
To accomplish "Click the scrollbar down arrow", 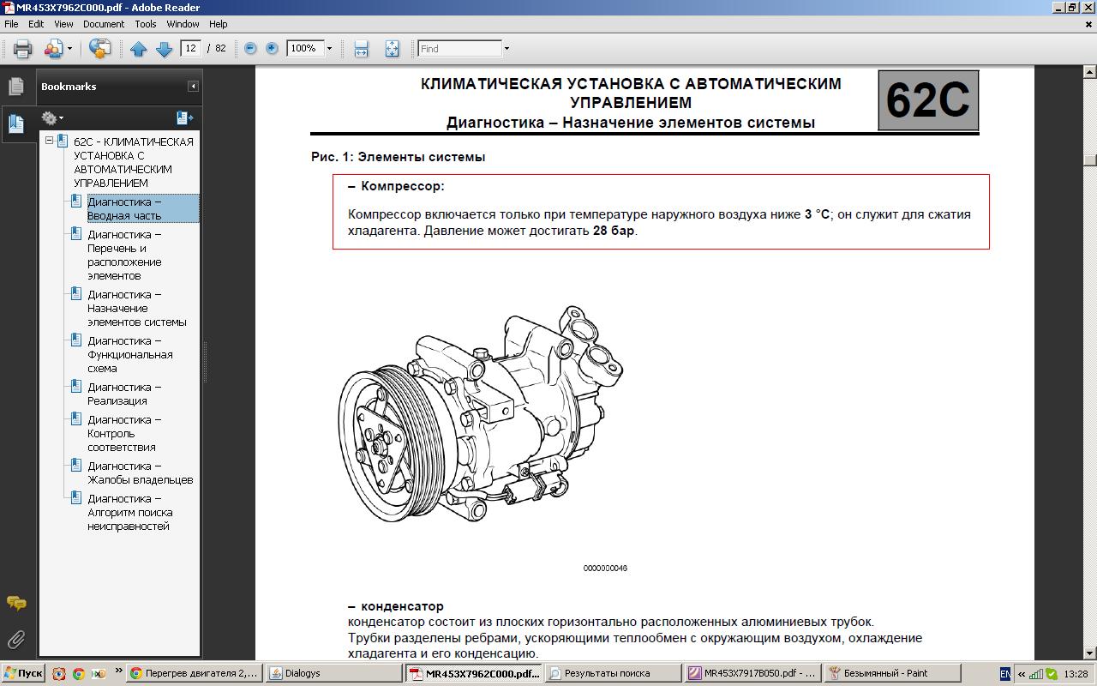I will click(1090, 652).
